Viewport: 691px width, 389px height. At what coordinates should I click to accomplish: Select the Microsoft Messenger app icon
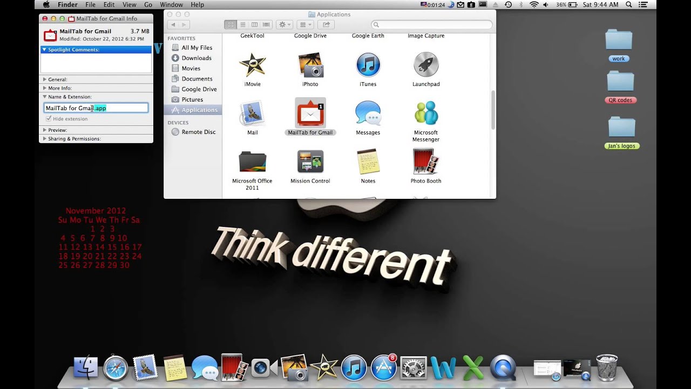[x=426, y=113]
